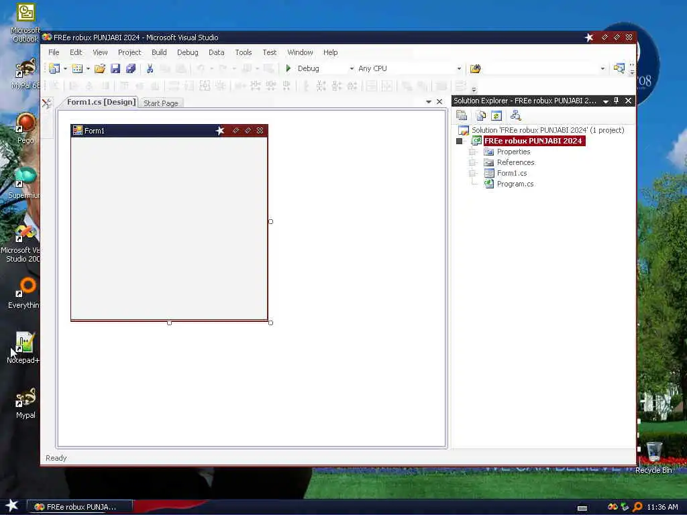This screenshot has height=515, width=687.
Task: Open the active documents list dropdown arrow
Action: pos(429,102)
